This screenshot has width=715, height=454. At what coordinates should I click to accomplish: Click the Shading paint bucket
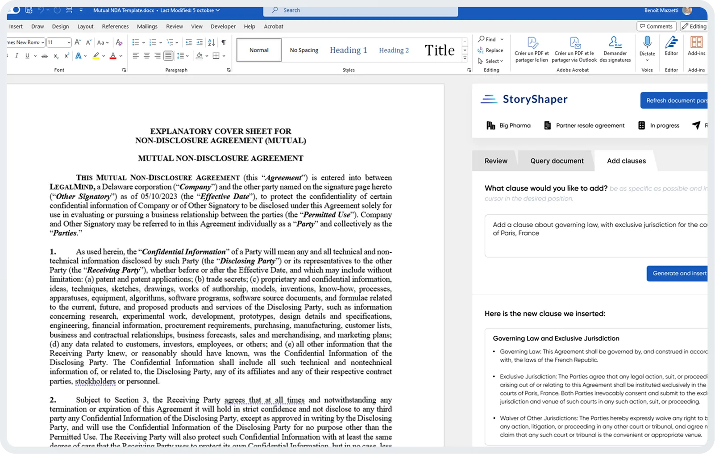pyautogui.click(x=200, y=56)
